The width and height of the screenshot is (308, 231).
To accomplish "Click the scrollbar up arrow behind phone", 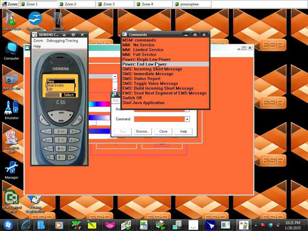I will point(115,76).
